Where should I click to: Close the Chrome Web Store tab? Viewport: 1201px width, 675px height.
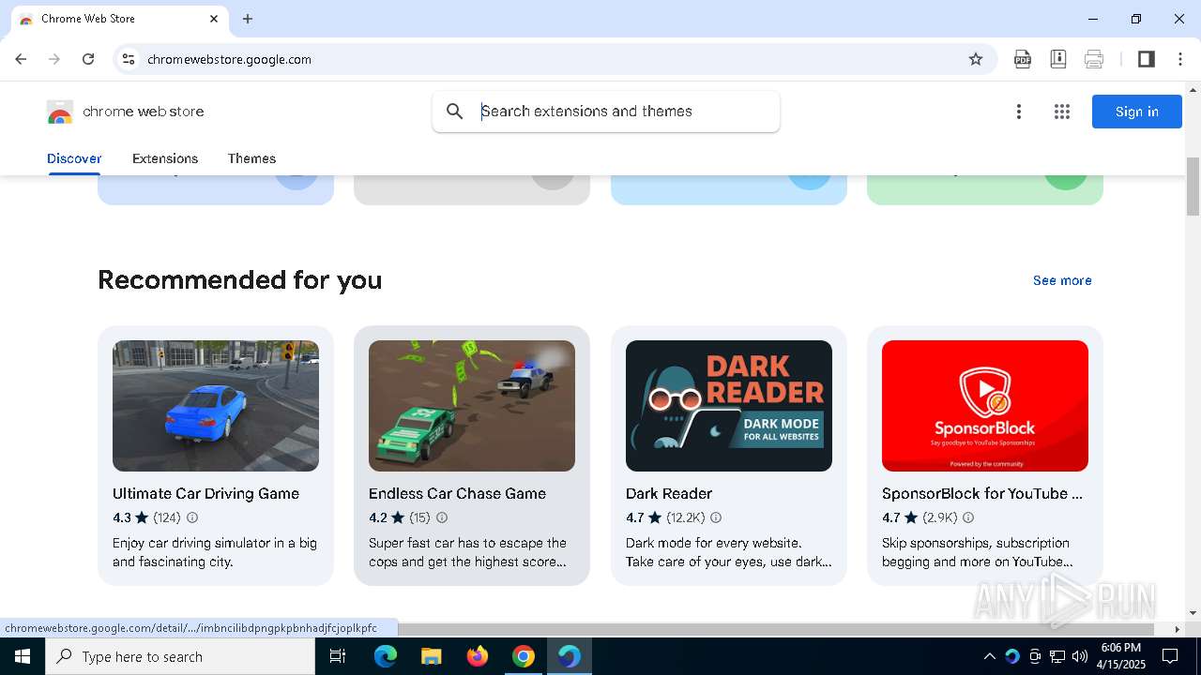tap(214, 19)
